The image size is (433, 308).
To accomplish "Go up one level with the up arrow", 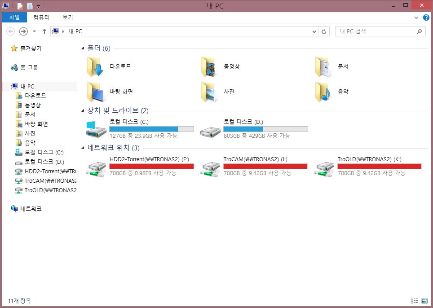I will [44, 31].
